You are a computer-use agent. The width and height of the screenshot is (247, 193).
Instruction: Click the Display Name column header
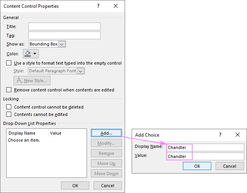pyautogui.click(x=28, y=133)
